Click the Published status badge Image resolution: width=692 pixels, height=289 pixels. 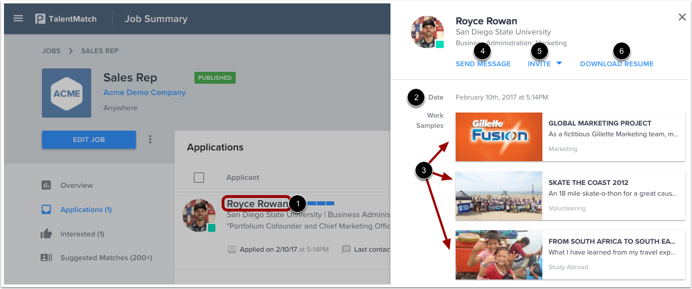click(x=215, y=77)
